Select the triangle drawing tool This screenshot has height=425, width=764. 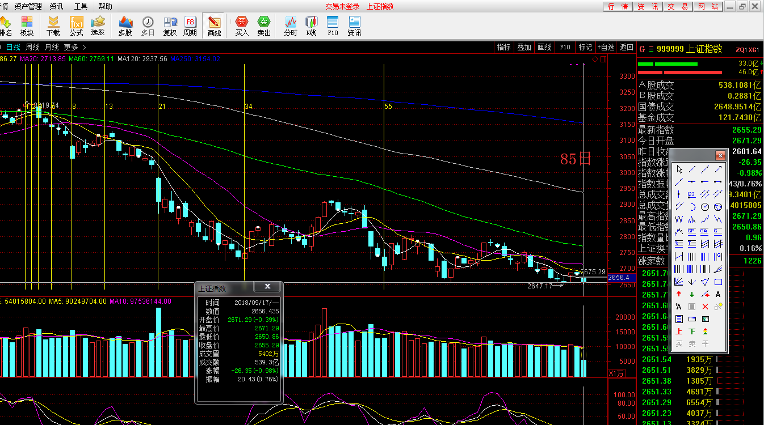705,282
